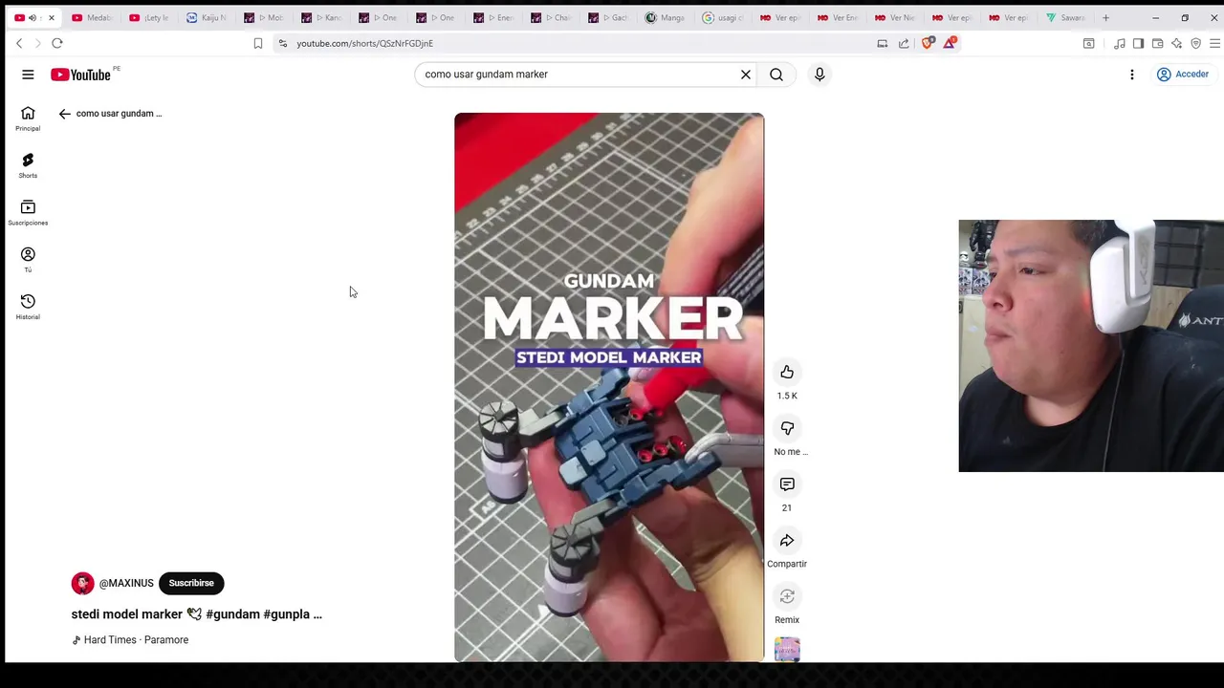Switch to the Mob... tab
The image size is (1224, 688).
265,17
